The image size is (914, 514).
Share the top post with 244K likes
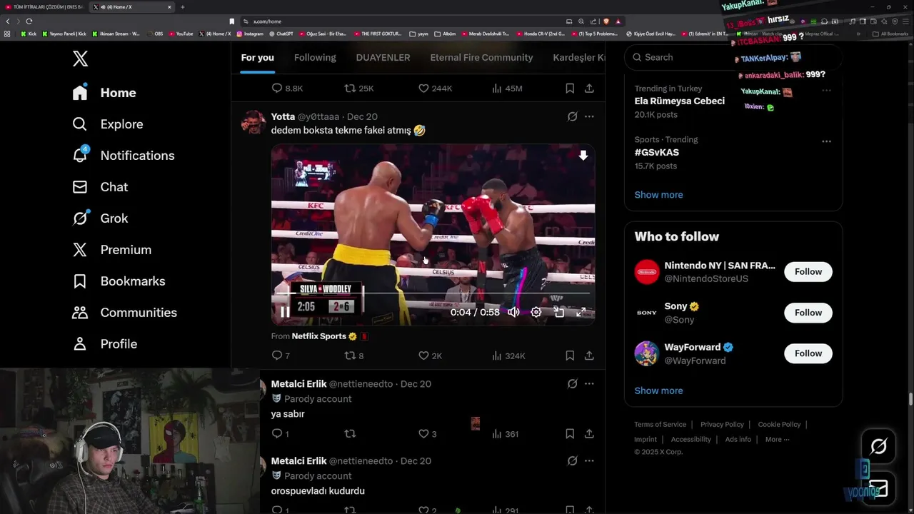click(589, 89)
